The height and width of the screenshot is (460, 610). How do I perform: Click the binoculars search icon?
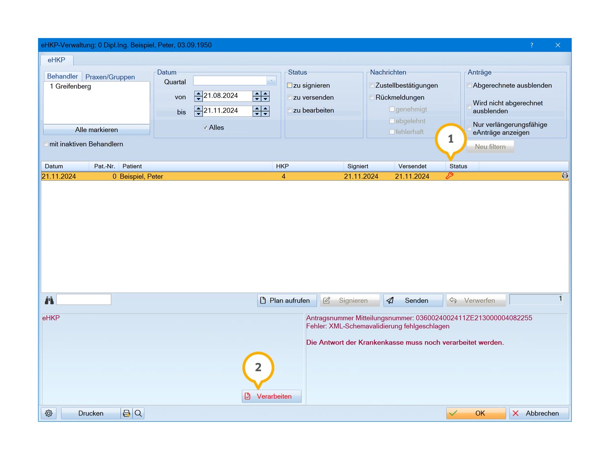coord(49,300)
